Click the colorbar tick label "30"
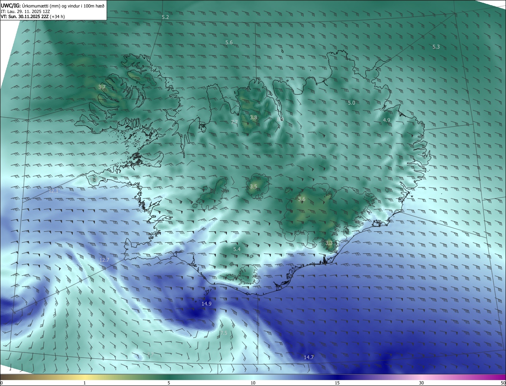 [421, 383]
